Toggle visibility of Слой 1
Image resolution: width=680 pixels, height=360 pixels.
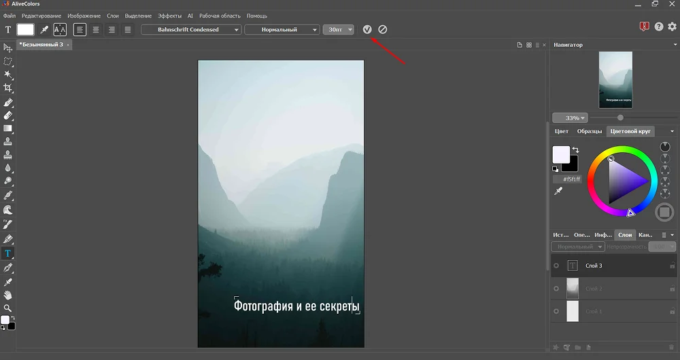[x=556, y=311]
